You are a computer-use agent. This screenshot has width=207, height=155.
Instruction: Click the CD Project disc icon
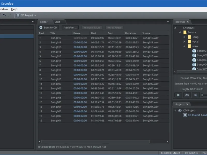pyautogui.click(x=18, y=16)
